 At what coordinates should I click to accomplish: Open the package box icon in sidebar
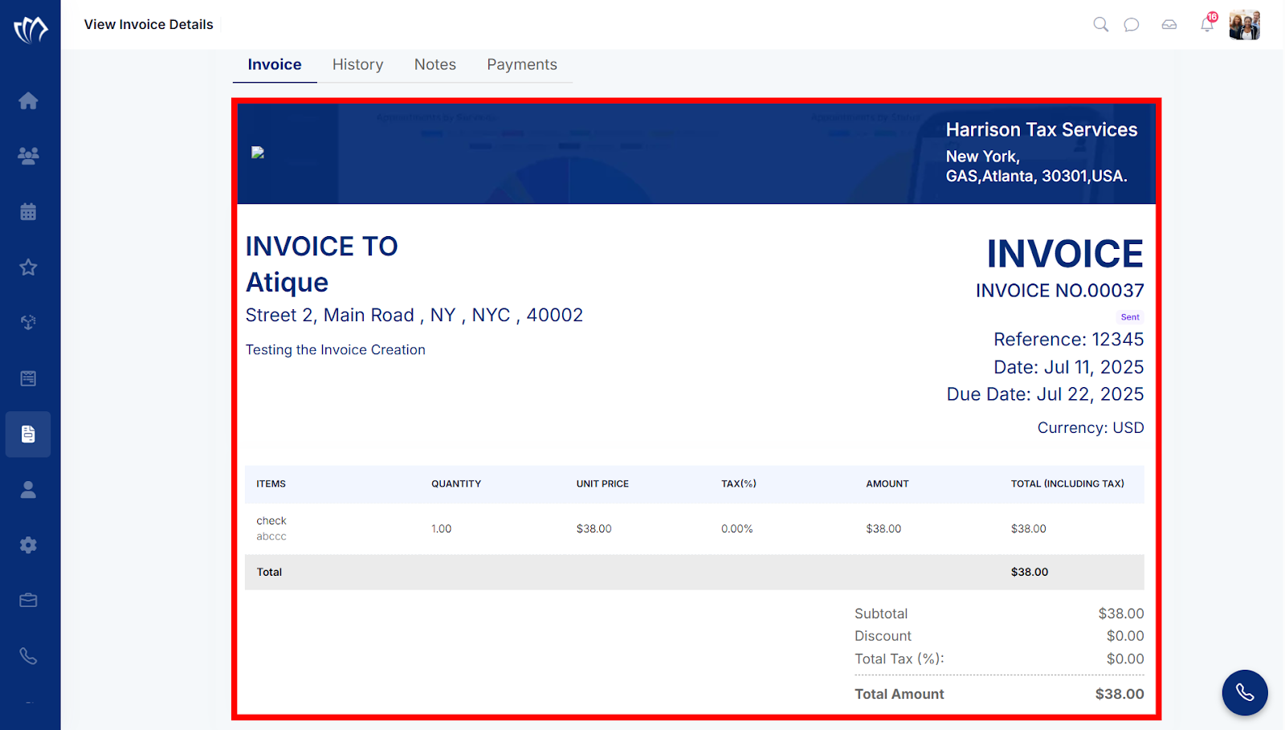coord(28,323)
